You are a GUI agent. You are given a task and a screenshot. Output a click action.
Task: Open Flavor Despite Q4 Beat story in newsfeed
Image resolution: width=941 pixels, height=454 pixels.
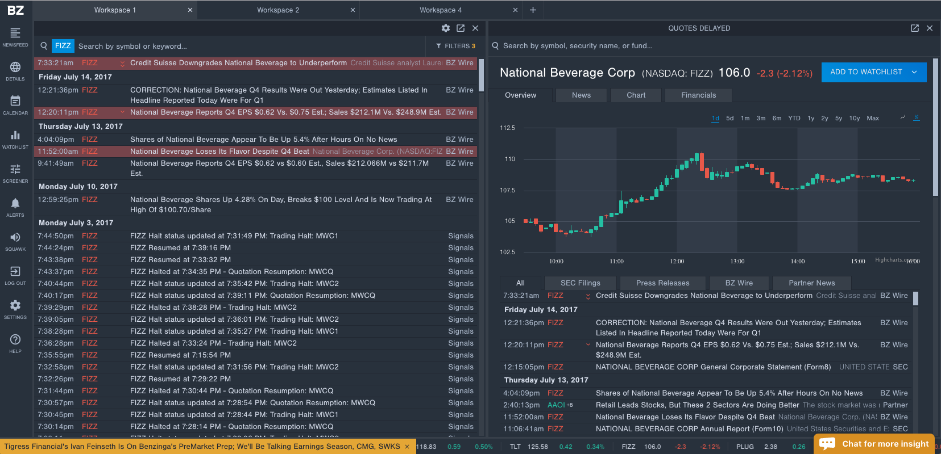[x=255, y=152]
